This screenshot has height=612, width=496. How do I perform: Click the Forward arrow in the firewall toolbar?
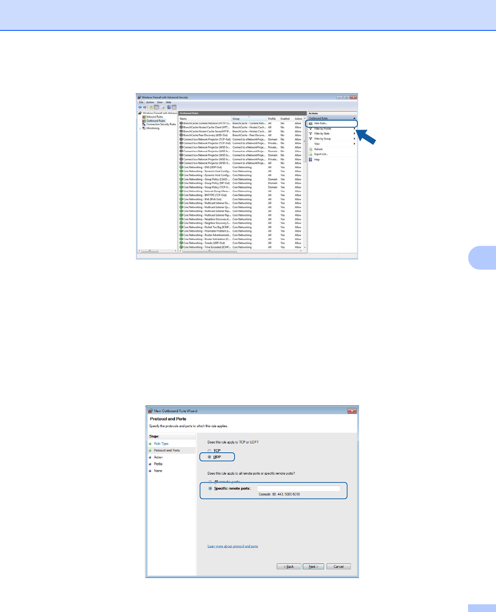(x=145, y=107)
